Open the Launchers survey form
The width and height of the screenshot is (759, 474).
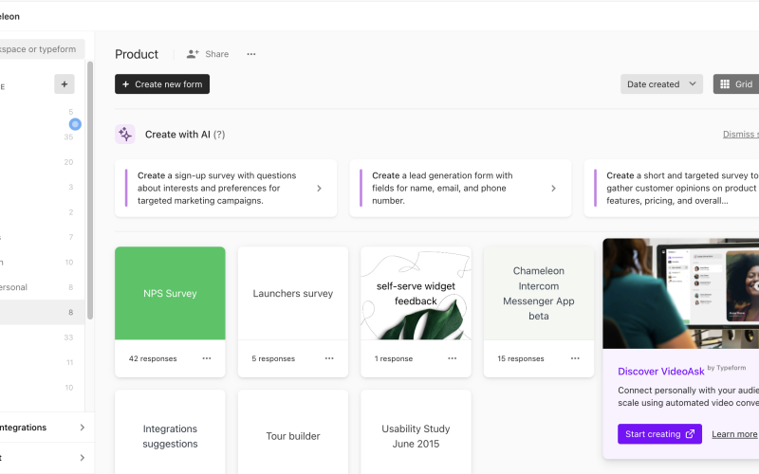pos(293,293)
